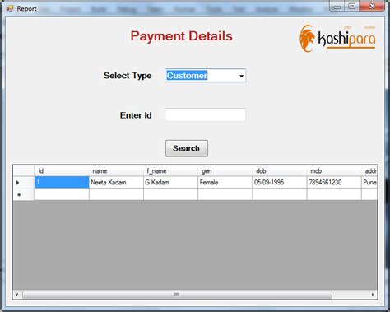
Task: Open the Select Type dropdown arrow
Action: pyautogui.click(x=241, y=76)
